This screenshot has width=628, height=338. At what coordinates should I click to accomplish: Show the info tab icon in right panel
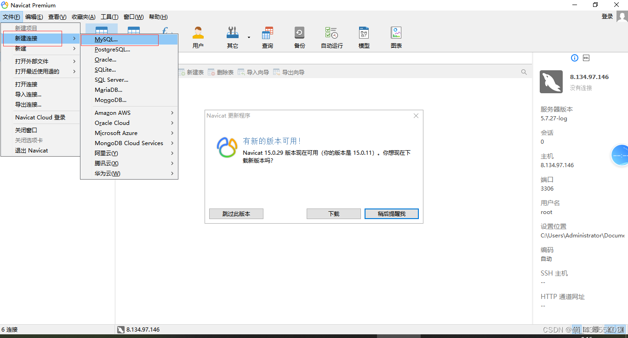(x=574, y=58)
